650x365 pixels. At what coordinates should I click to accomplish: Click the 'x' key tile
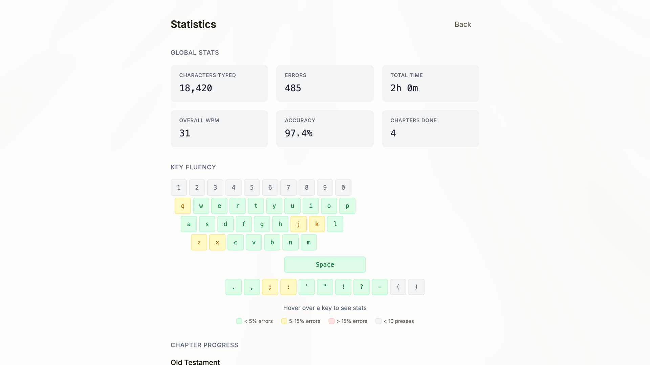217,242
